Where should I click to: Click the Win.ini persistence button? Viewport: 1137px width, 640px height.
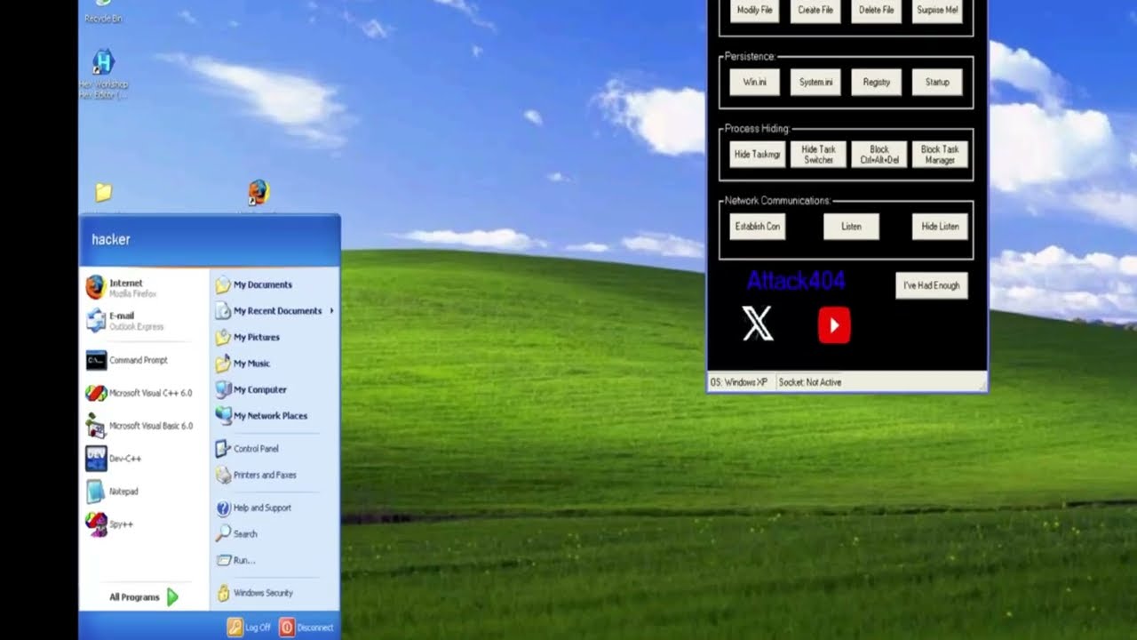tap(755, 82)
